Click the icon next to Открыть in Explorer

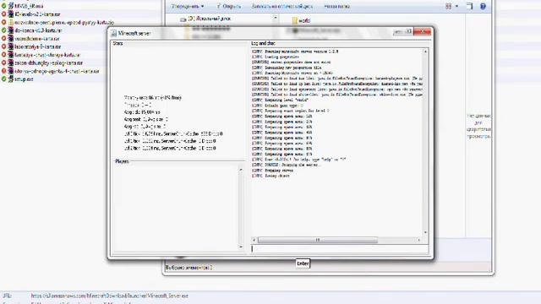(x=218, y=6)
